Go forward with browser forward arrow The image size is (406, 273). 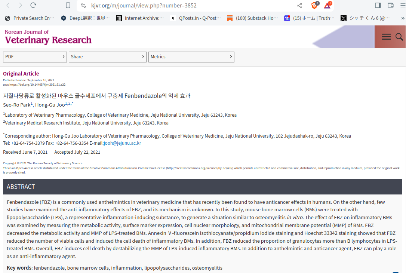(x=21, y=5)
